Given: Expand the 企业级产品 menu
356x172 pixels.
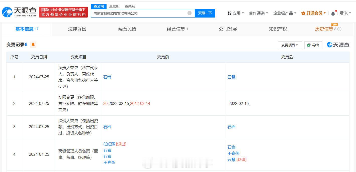Looking at the screenshot, I should click(285, 13).
